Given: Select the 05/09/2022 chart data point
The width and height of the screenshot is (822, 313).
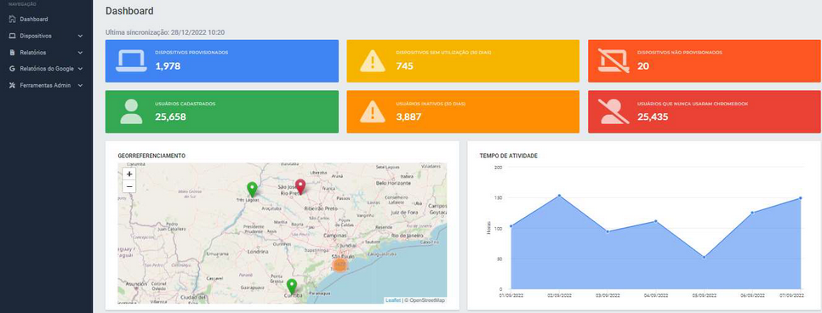Looking at the screenshot, I should 704,257.
